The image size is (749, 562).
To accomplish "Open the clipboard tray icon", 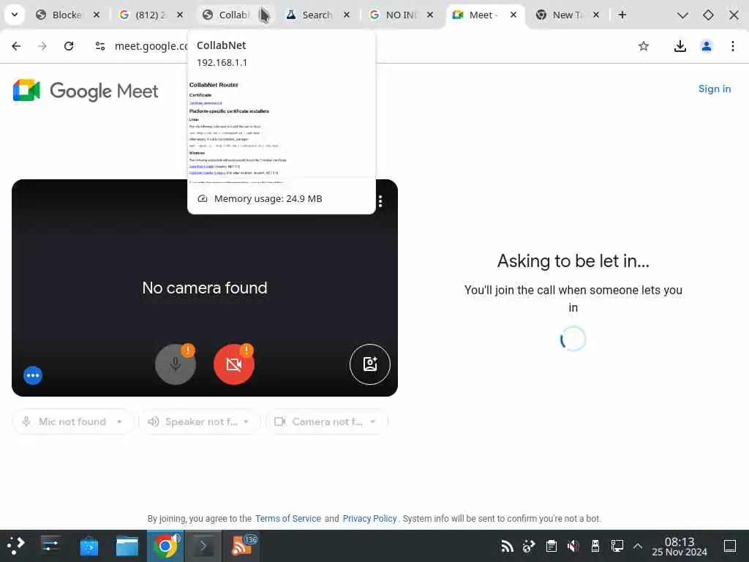I will pyautogui.click(x=552, y=546).
